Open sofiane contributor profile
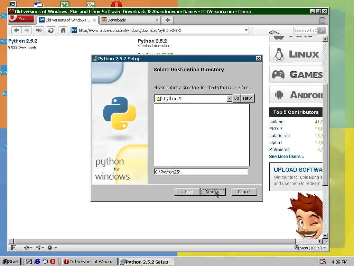This screenshot has width=354, height=266. coord(276,122)
